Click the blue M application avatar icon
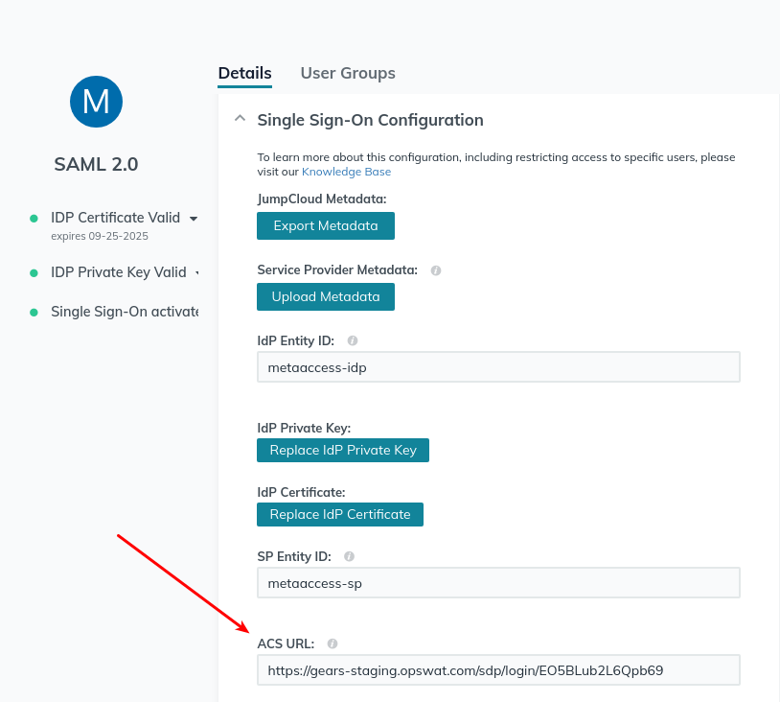Image resolution: width=780 pixels, height=702 pixels. pos(96,101)
